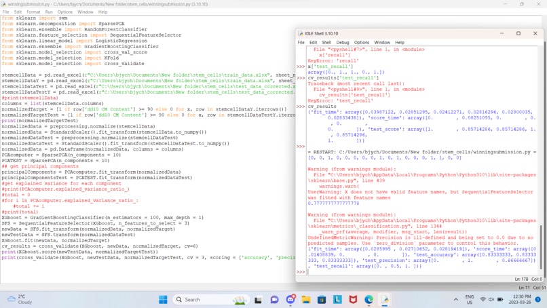Click the taskbar Search box
The image size is (547, 308).
pyautogui.click(x=210, y=300)
